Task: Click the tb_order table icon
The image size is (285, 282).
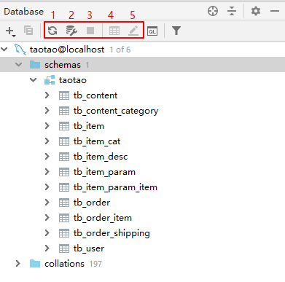Action: [x=64, y=203]
